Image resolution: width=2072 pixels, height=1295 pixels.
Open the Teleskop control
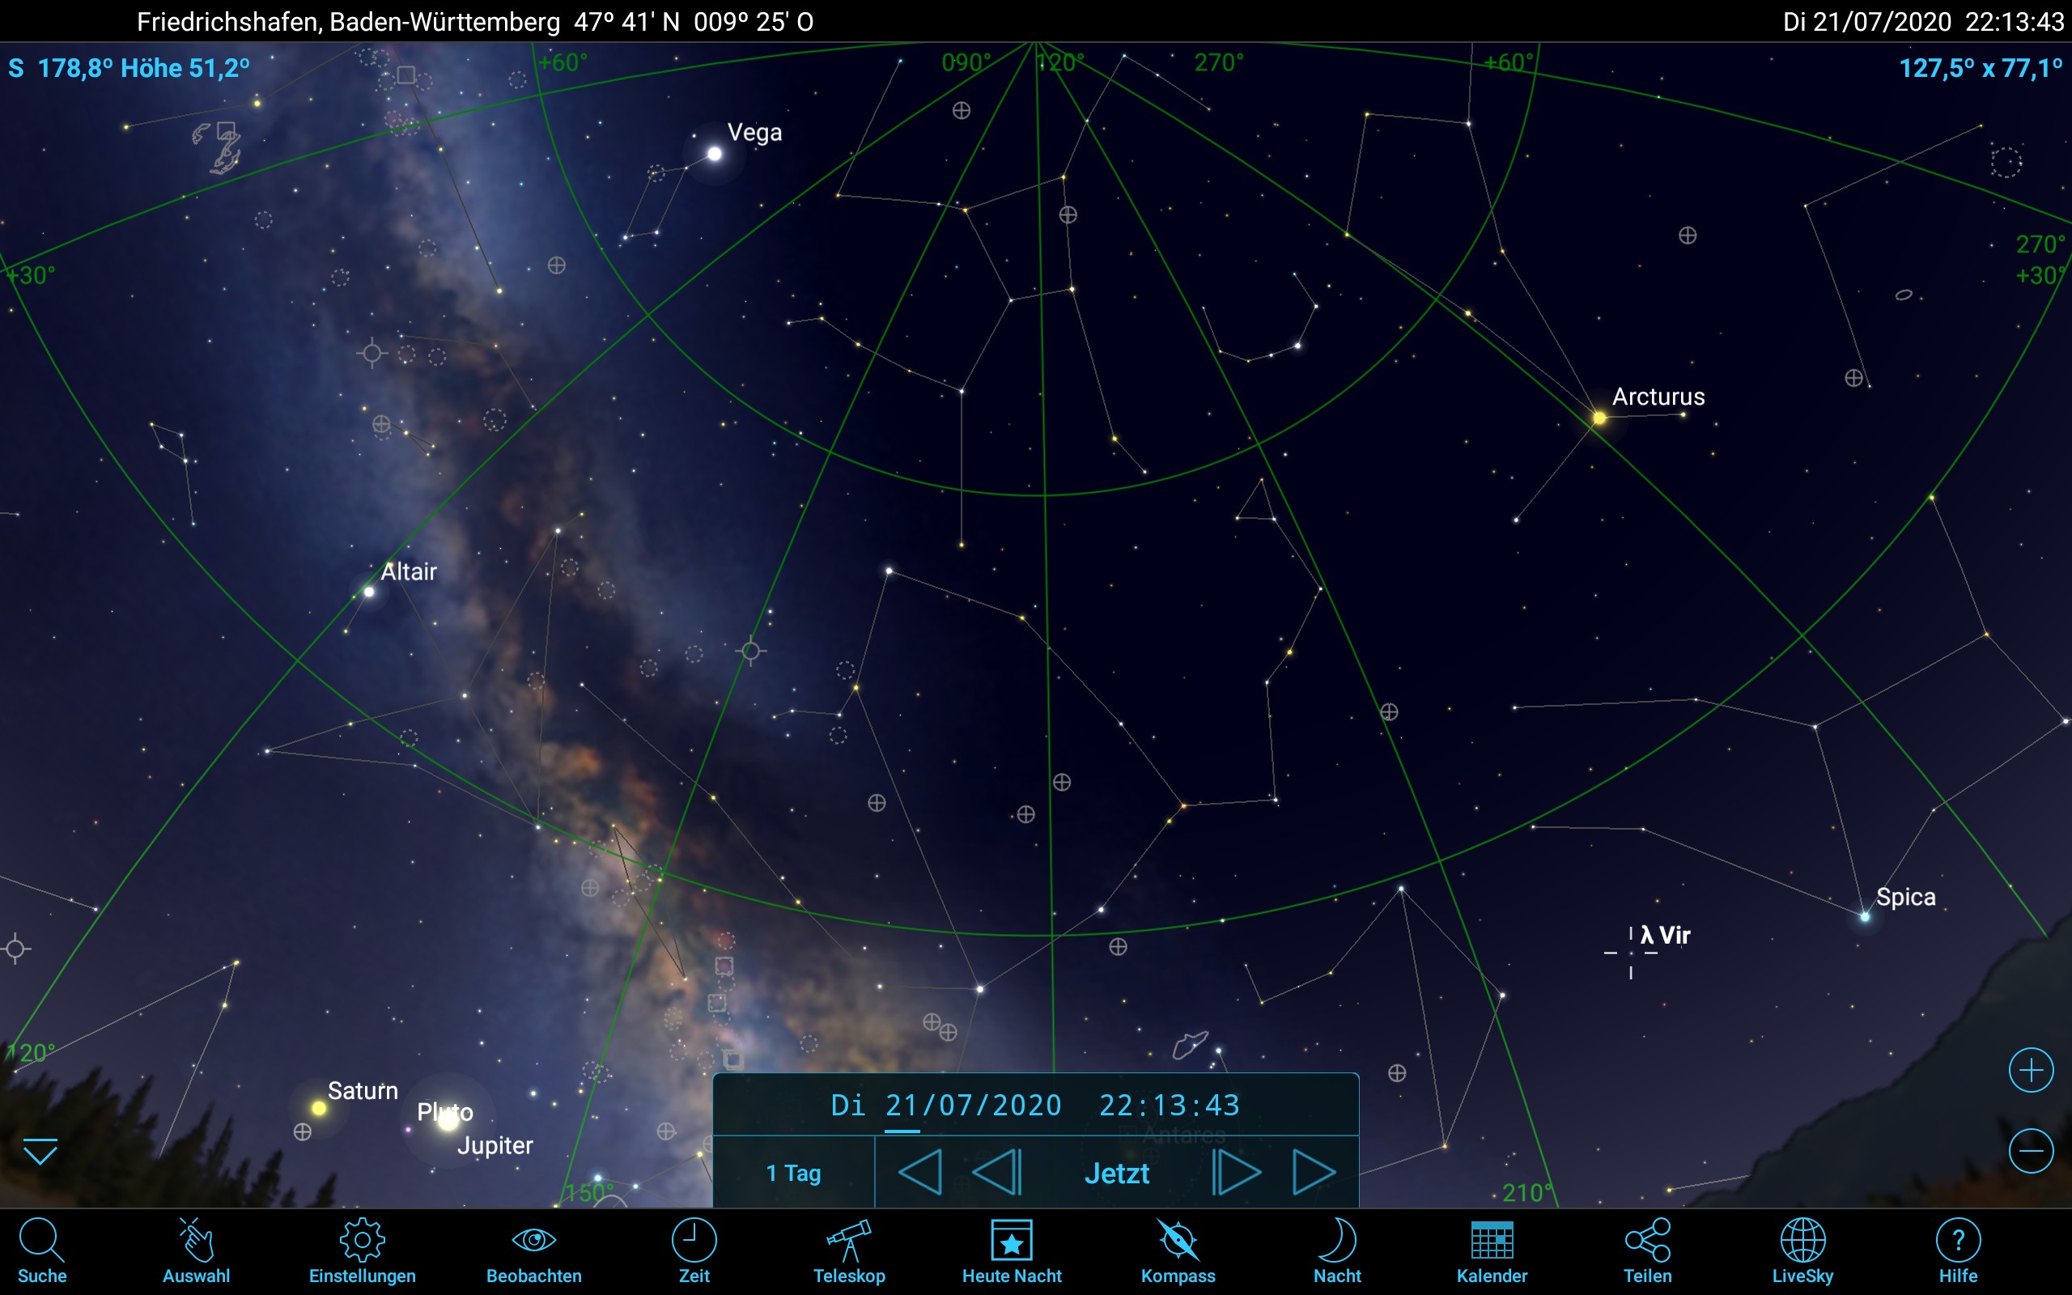coord(848,1250)
